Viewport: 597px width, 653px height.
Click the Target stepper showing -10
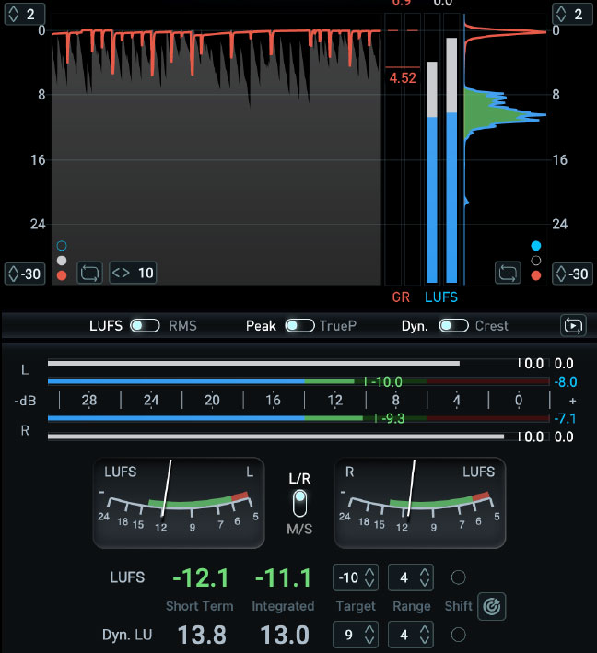point(356,577)
